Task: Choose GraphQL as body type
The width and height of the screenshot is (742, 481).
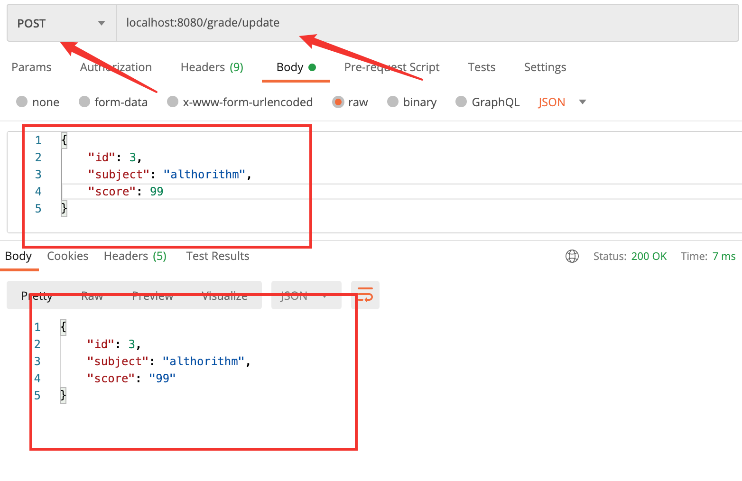Action: [x=461, y=102]
